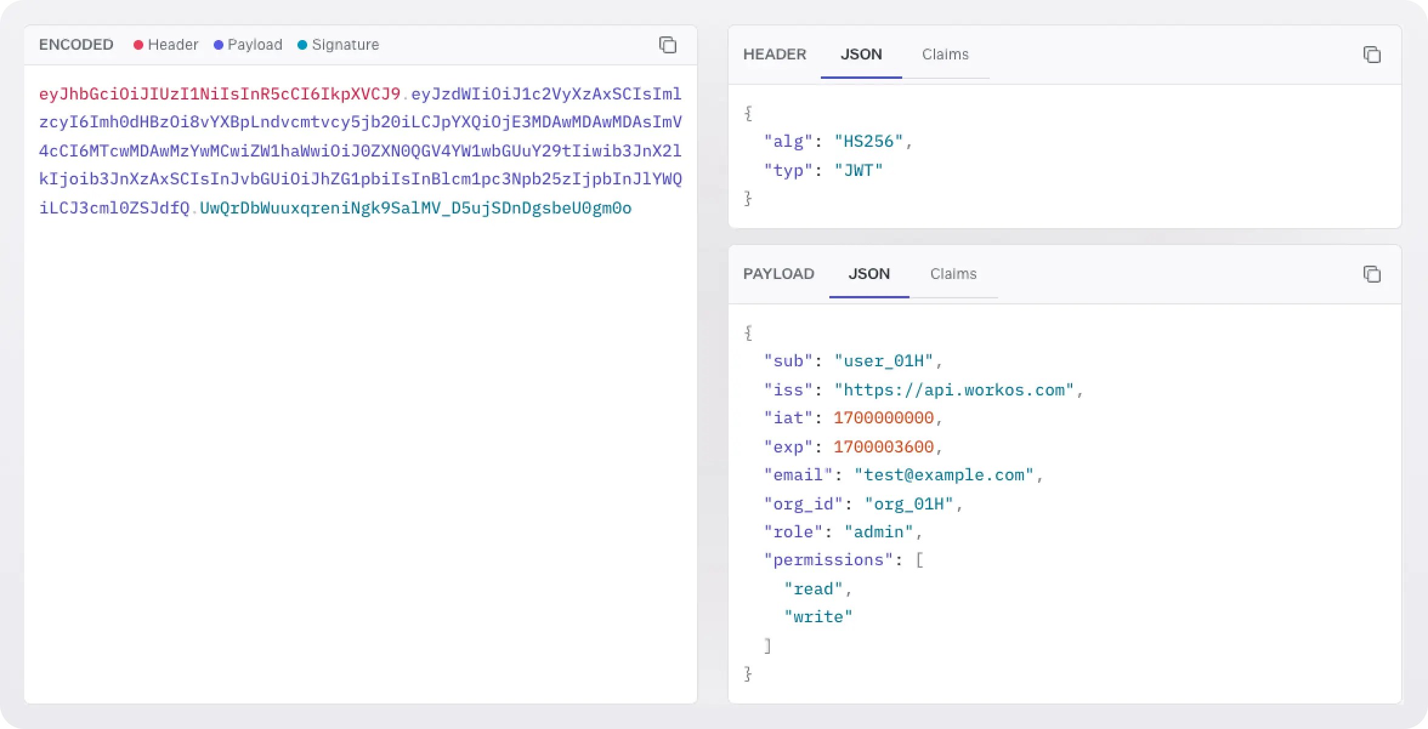Image resolution: width=1428 pixels, height=729 pixels.
Task: Click the HEADER panel label
Action: (x=774, y=55)
